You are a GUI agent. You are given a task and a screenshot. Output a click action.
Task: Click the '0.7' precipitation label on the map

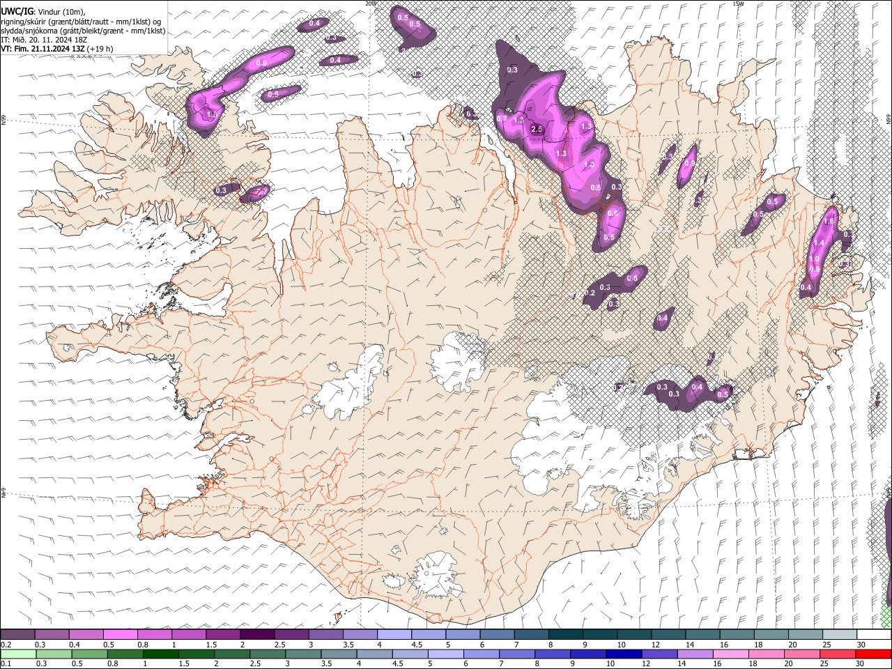(501, 119)
